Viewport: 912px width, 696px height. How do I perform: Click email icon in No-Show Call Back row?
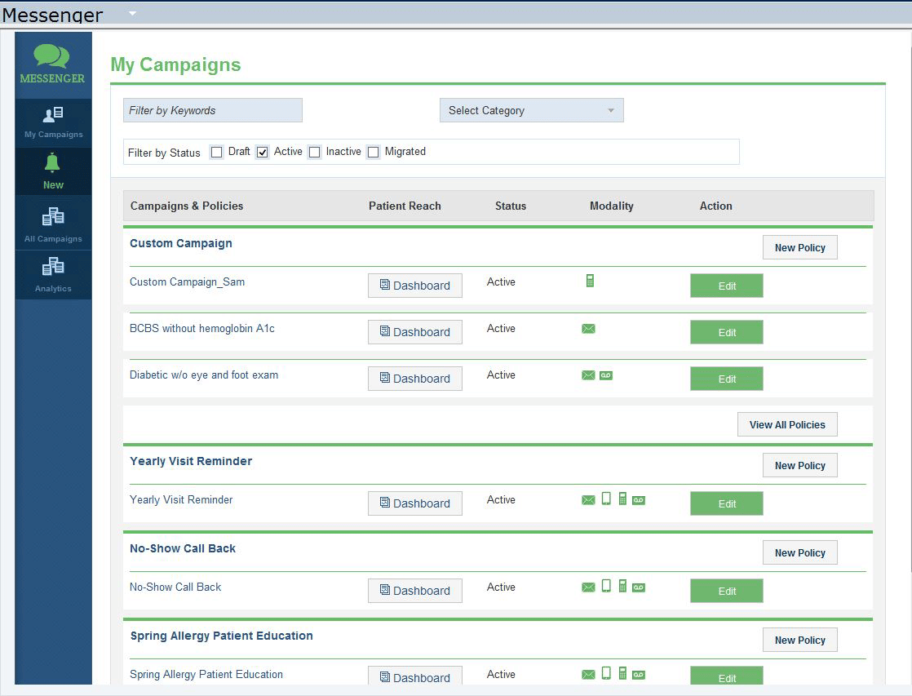click(589, 587)
